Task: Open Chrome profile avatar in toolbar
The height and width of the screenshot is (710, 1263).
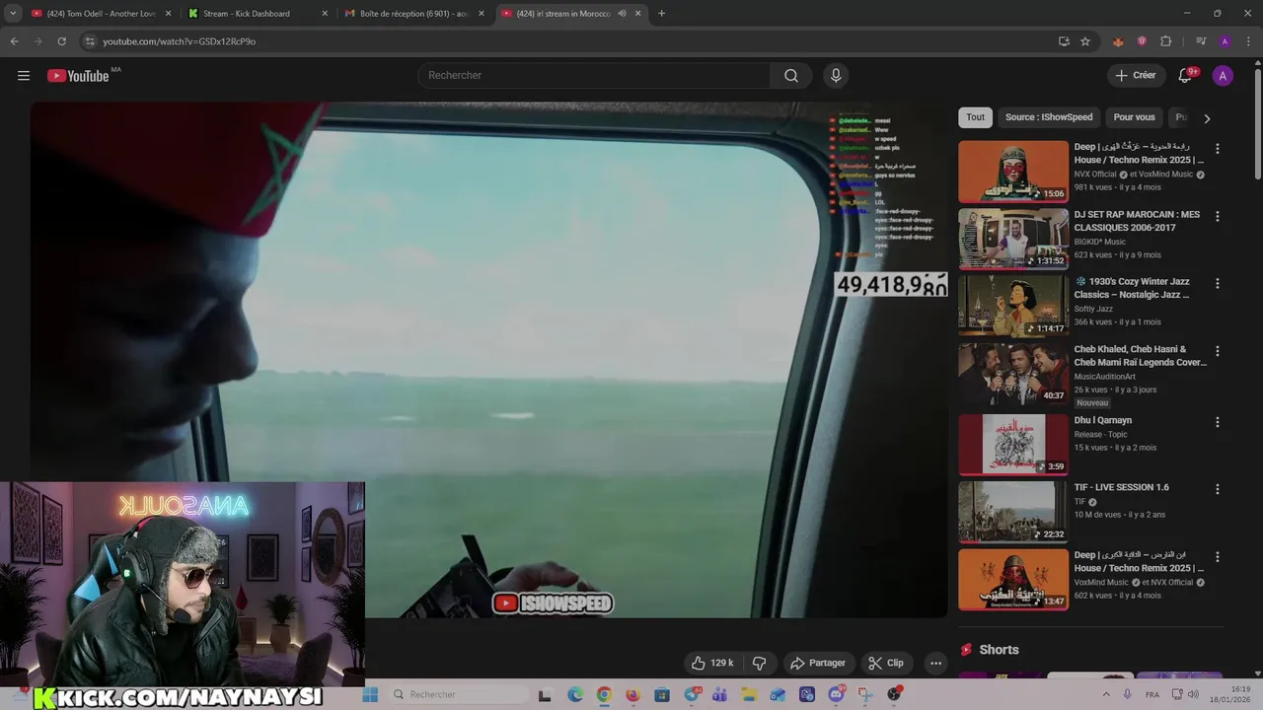Action: point(1225,41)
